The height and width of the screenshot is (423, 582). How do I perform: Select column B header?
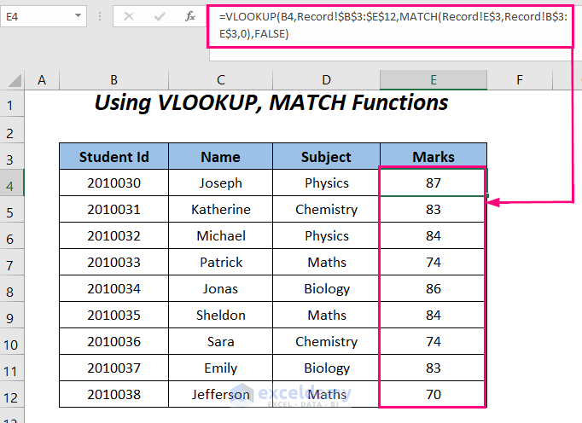(113, 80)
